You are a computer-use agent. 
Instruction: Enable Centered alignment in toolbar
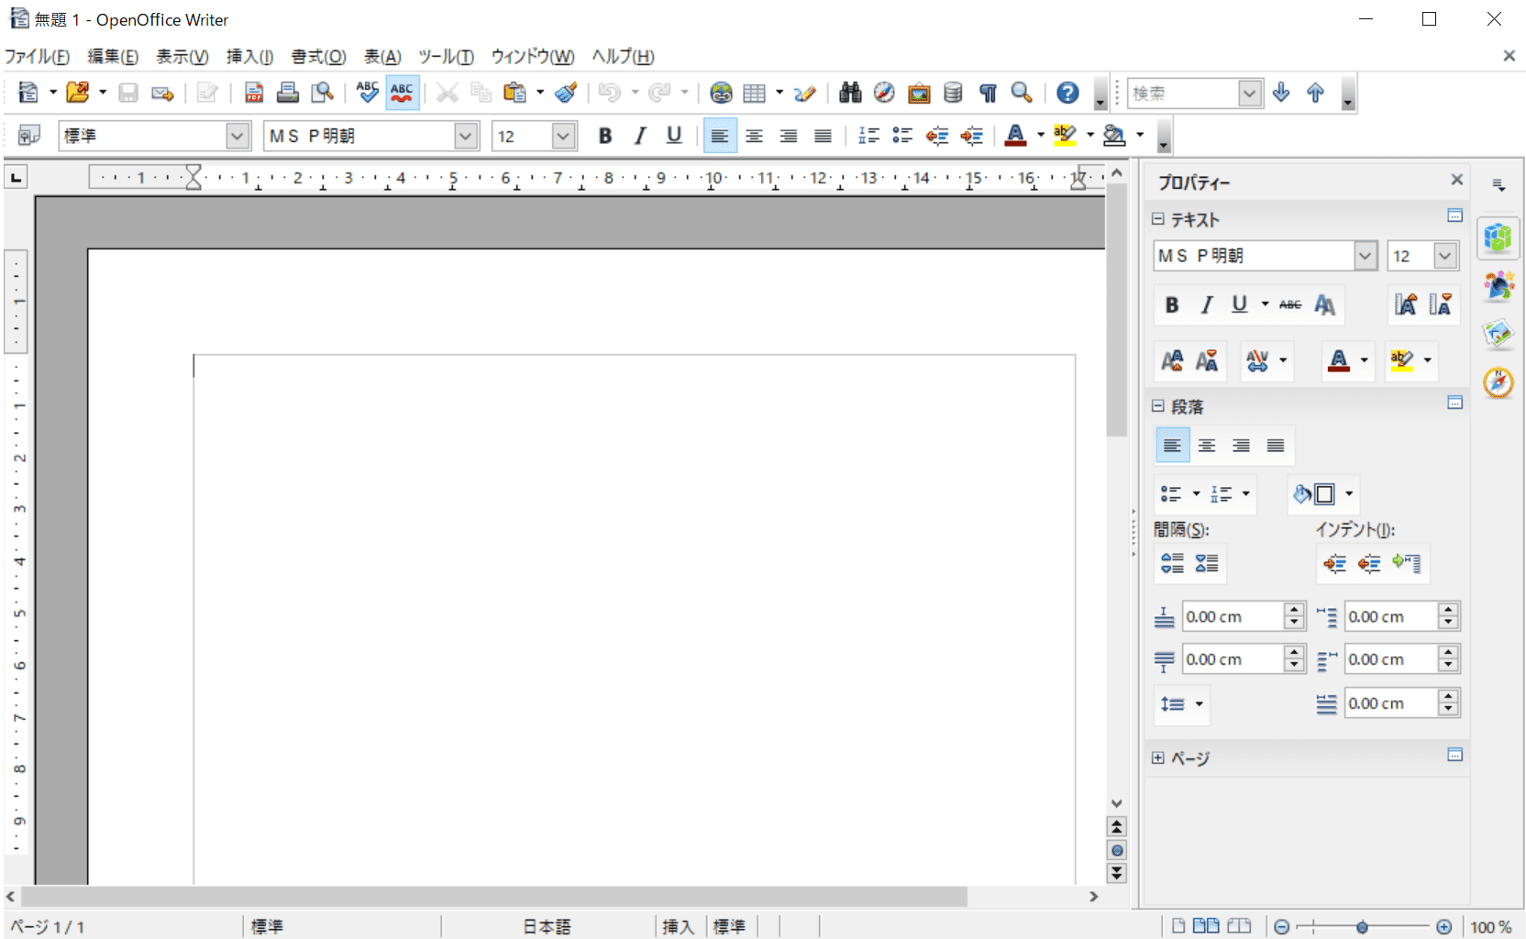pos(754,136)
